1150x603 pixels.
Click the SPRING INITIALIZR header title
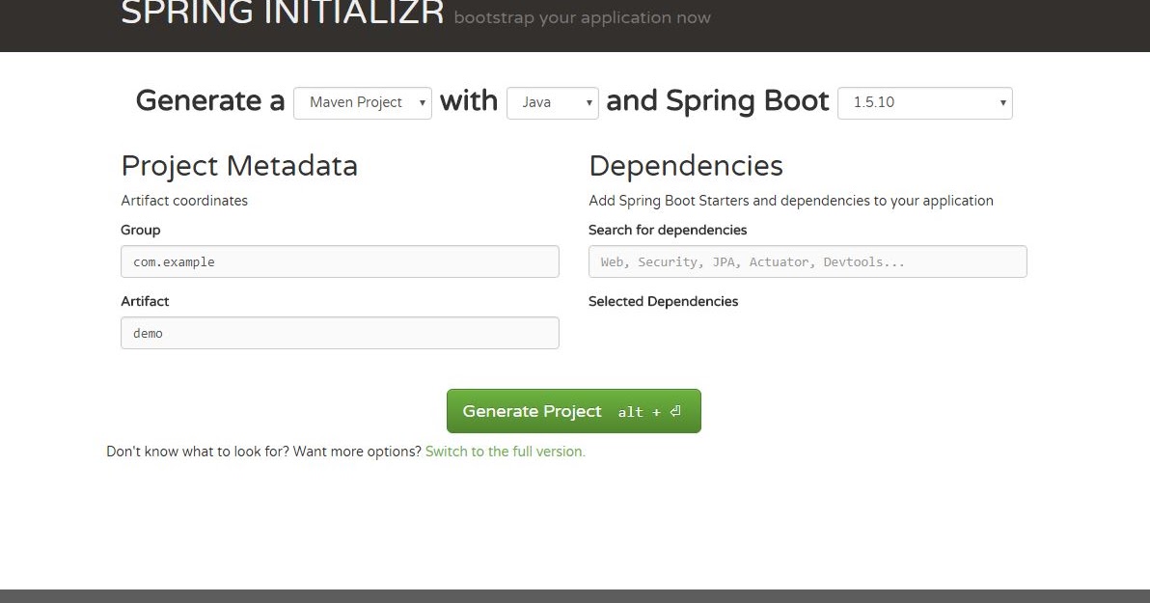282,14
